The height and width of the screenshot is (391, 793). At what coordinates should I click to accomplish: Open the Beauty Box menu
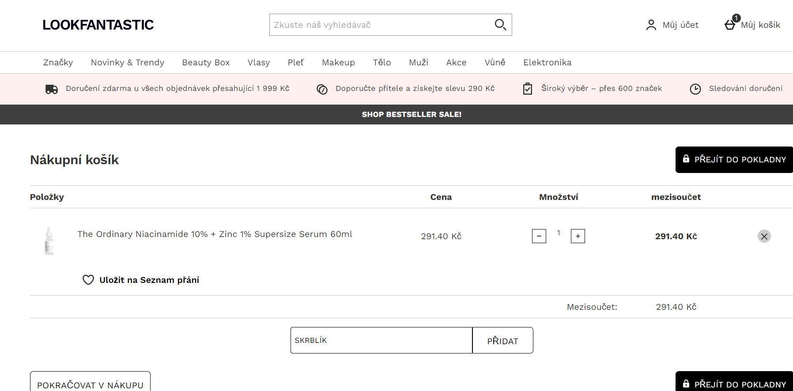[x=206, y=62]
